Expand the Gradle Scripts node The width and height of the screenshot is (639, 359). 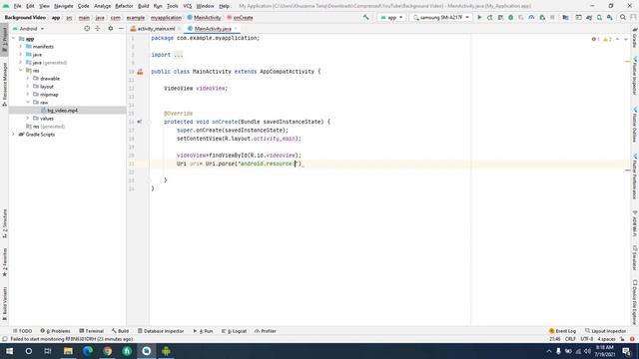[13, 134]
